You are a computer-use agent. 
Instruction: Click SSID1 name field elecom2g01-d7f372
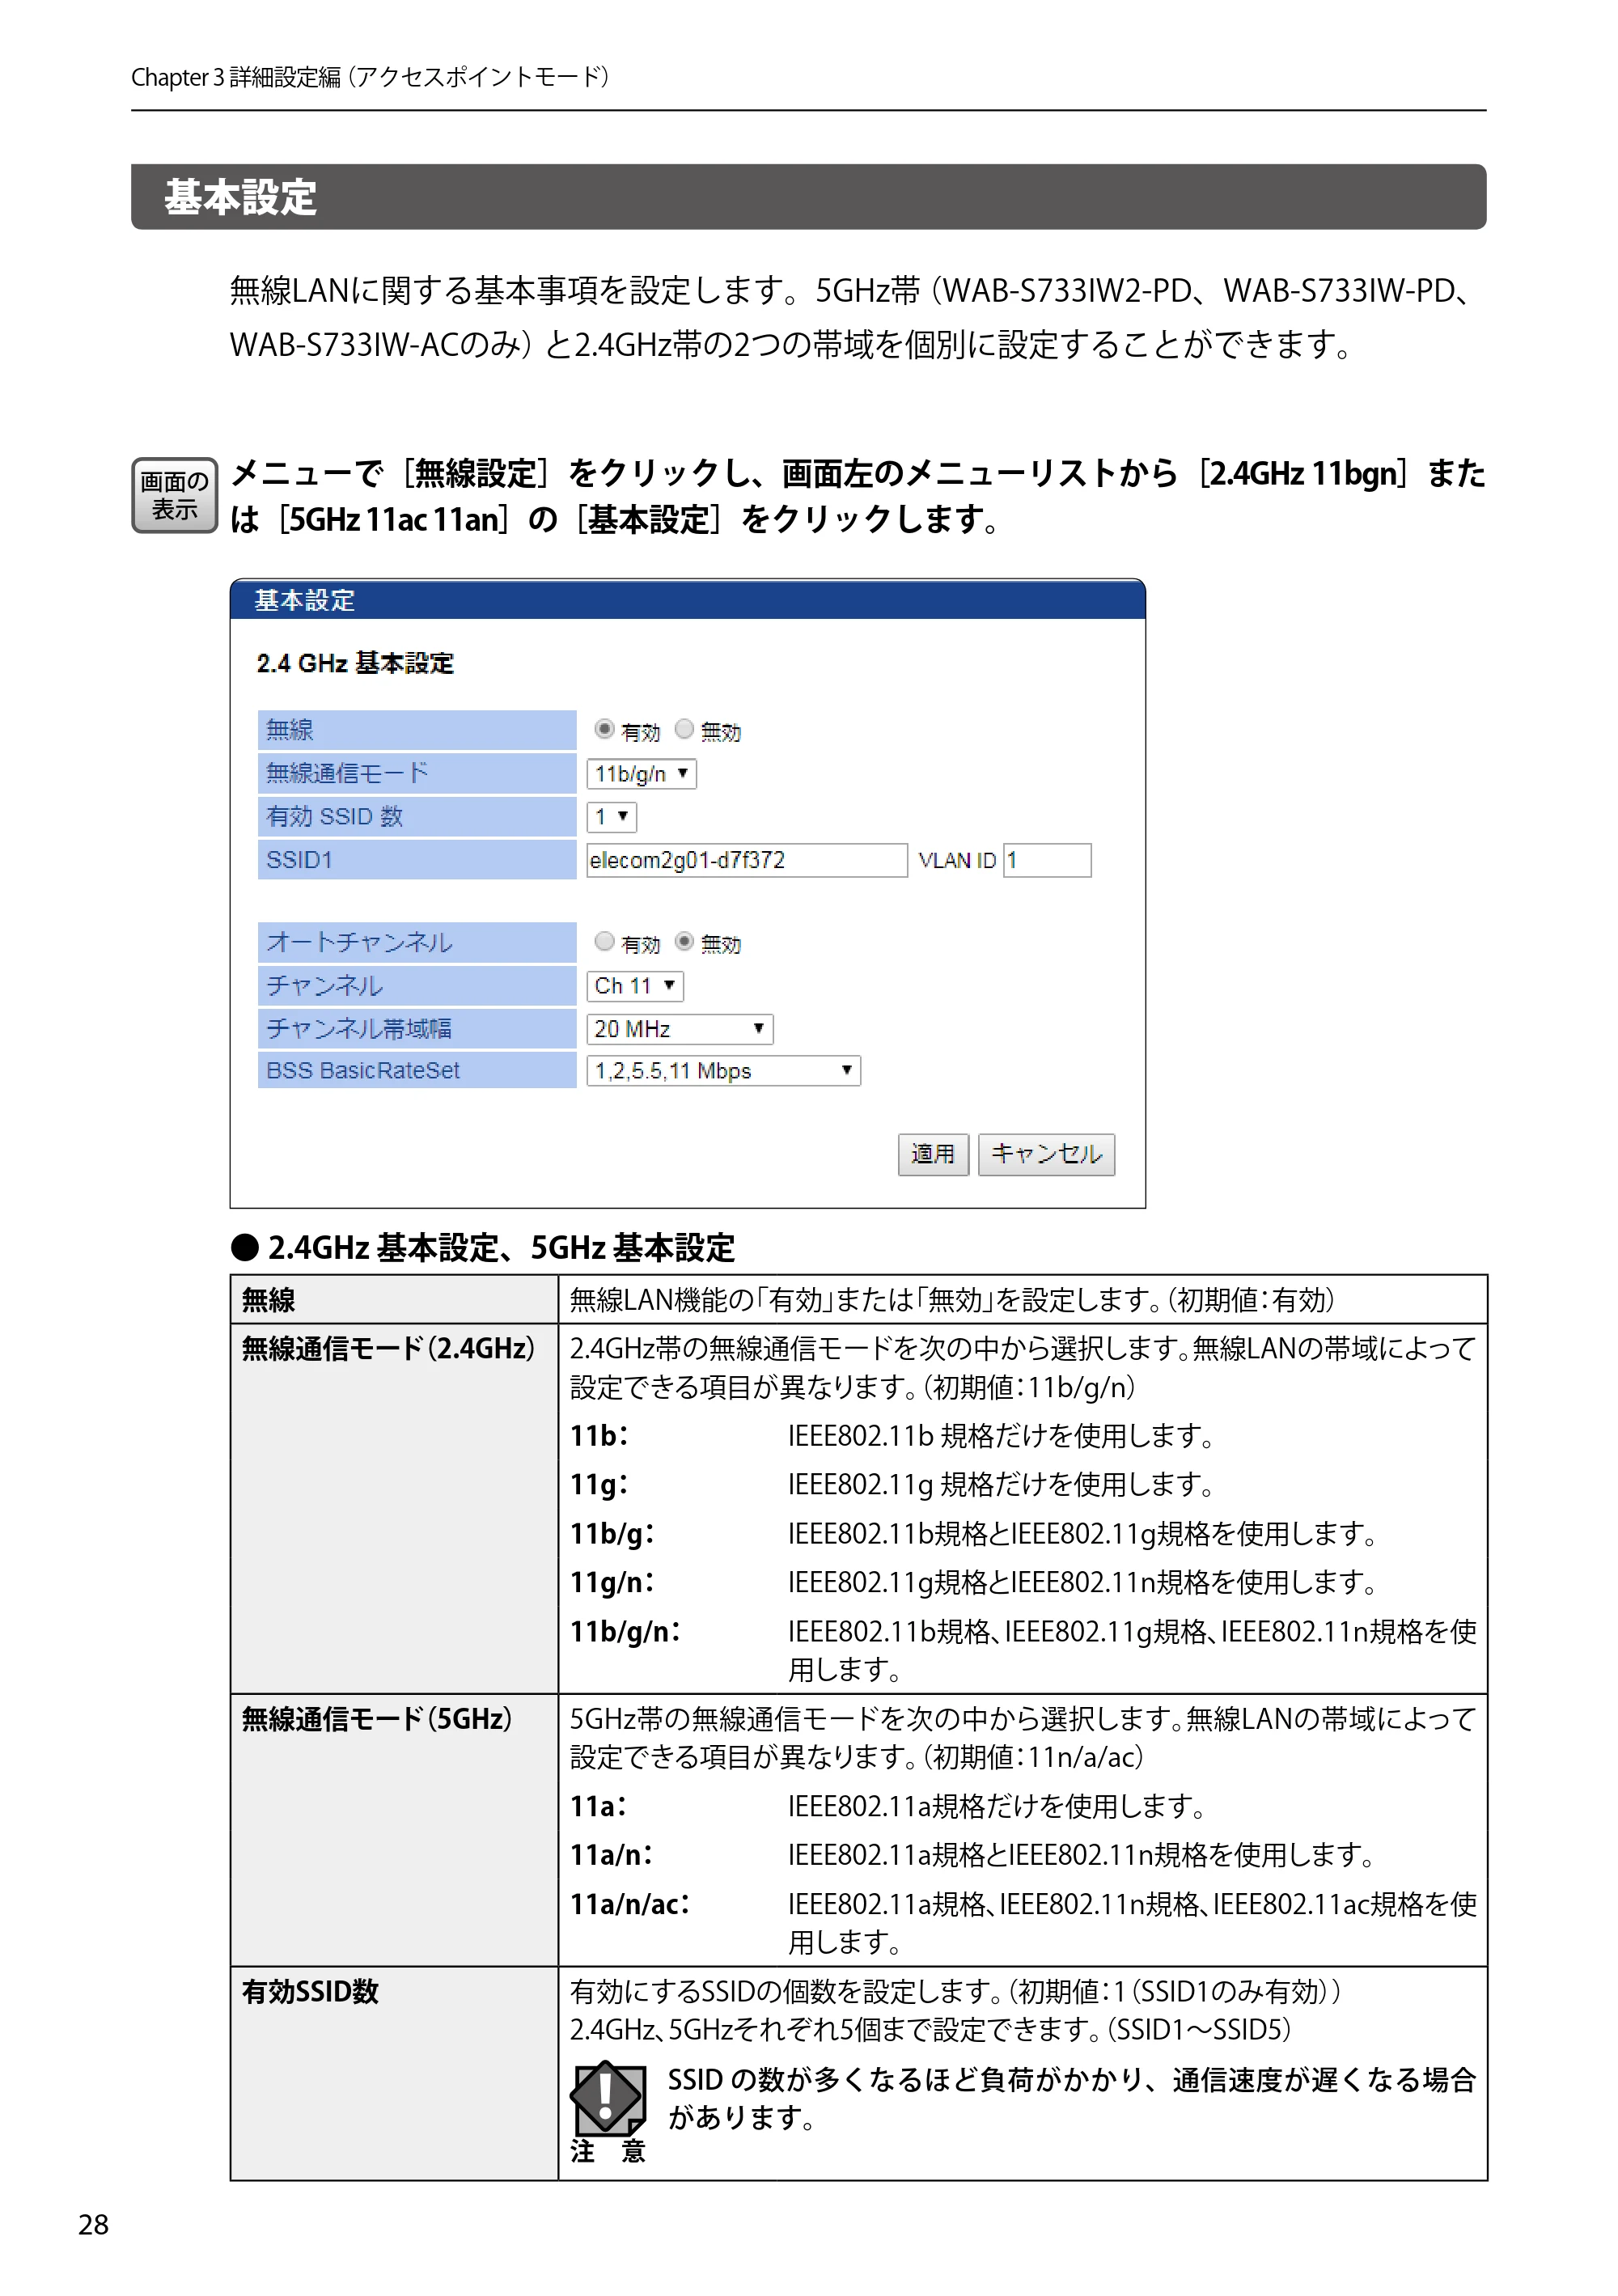[x=747, y=860]
